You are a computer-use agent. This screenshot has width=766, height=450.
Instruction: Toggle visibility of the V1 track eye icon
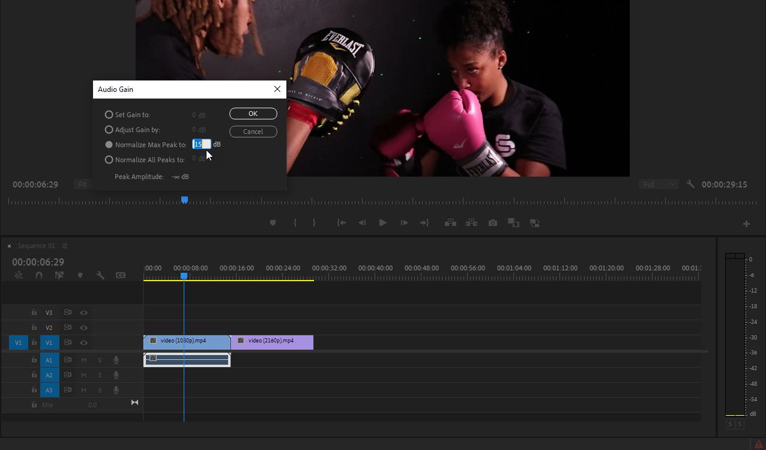click(83, 342)
